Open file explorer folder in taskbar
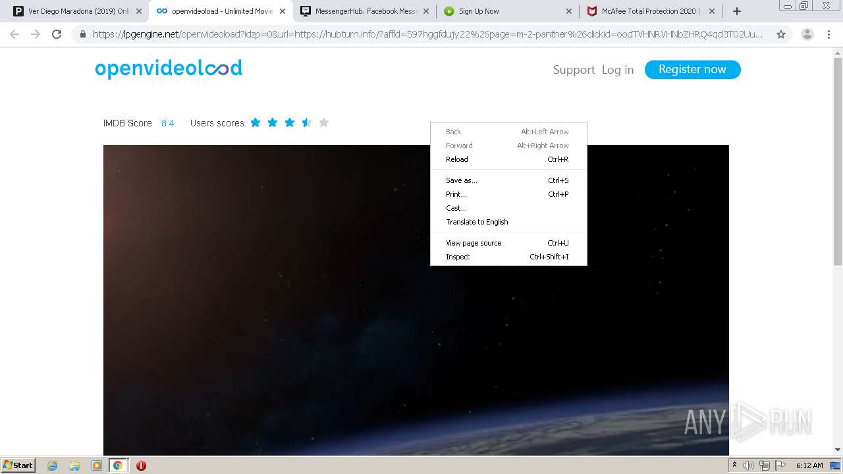 (x=74, y=465)
